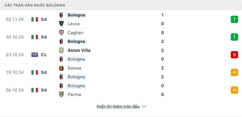The width and height of the screenshot is (242, 117).
Task: Open the Hiển thị thêm trận đấu link
Action: tap(118, 106)
